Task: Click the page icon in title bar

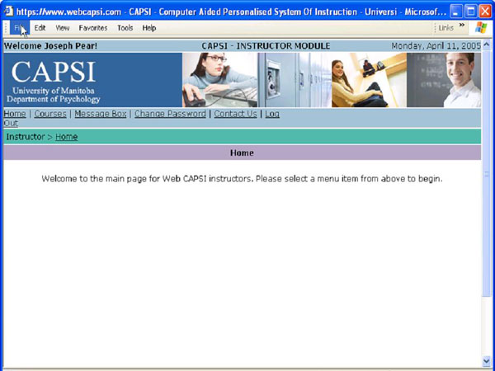Action: tap(9, 12)
